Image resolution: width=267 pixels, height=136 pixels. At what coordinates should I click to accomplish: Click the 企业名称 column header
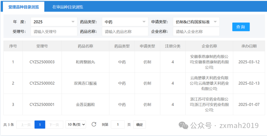point(209,46)
